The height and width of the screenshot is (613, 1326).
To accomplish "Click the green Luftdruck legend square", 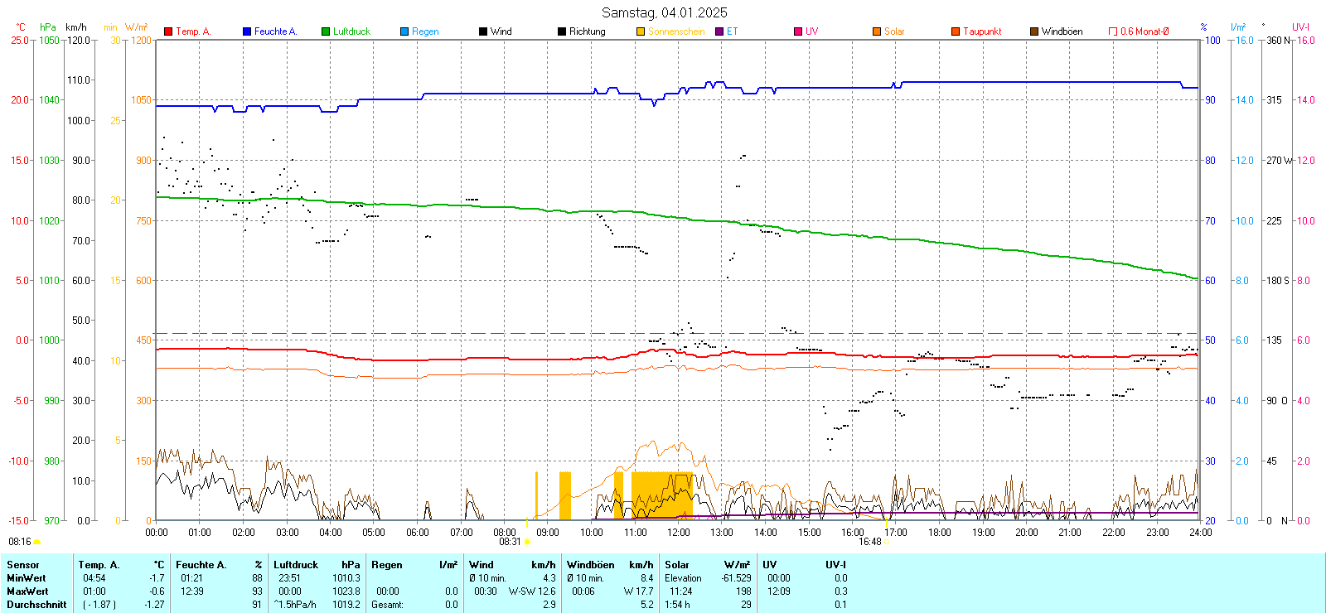I will 326,31.
